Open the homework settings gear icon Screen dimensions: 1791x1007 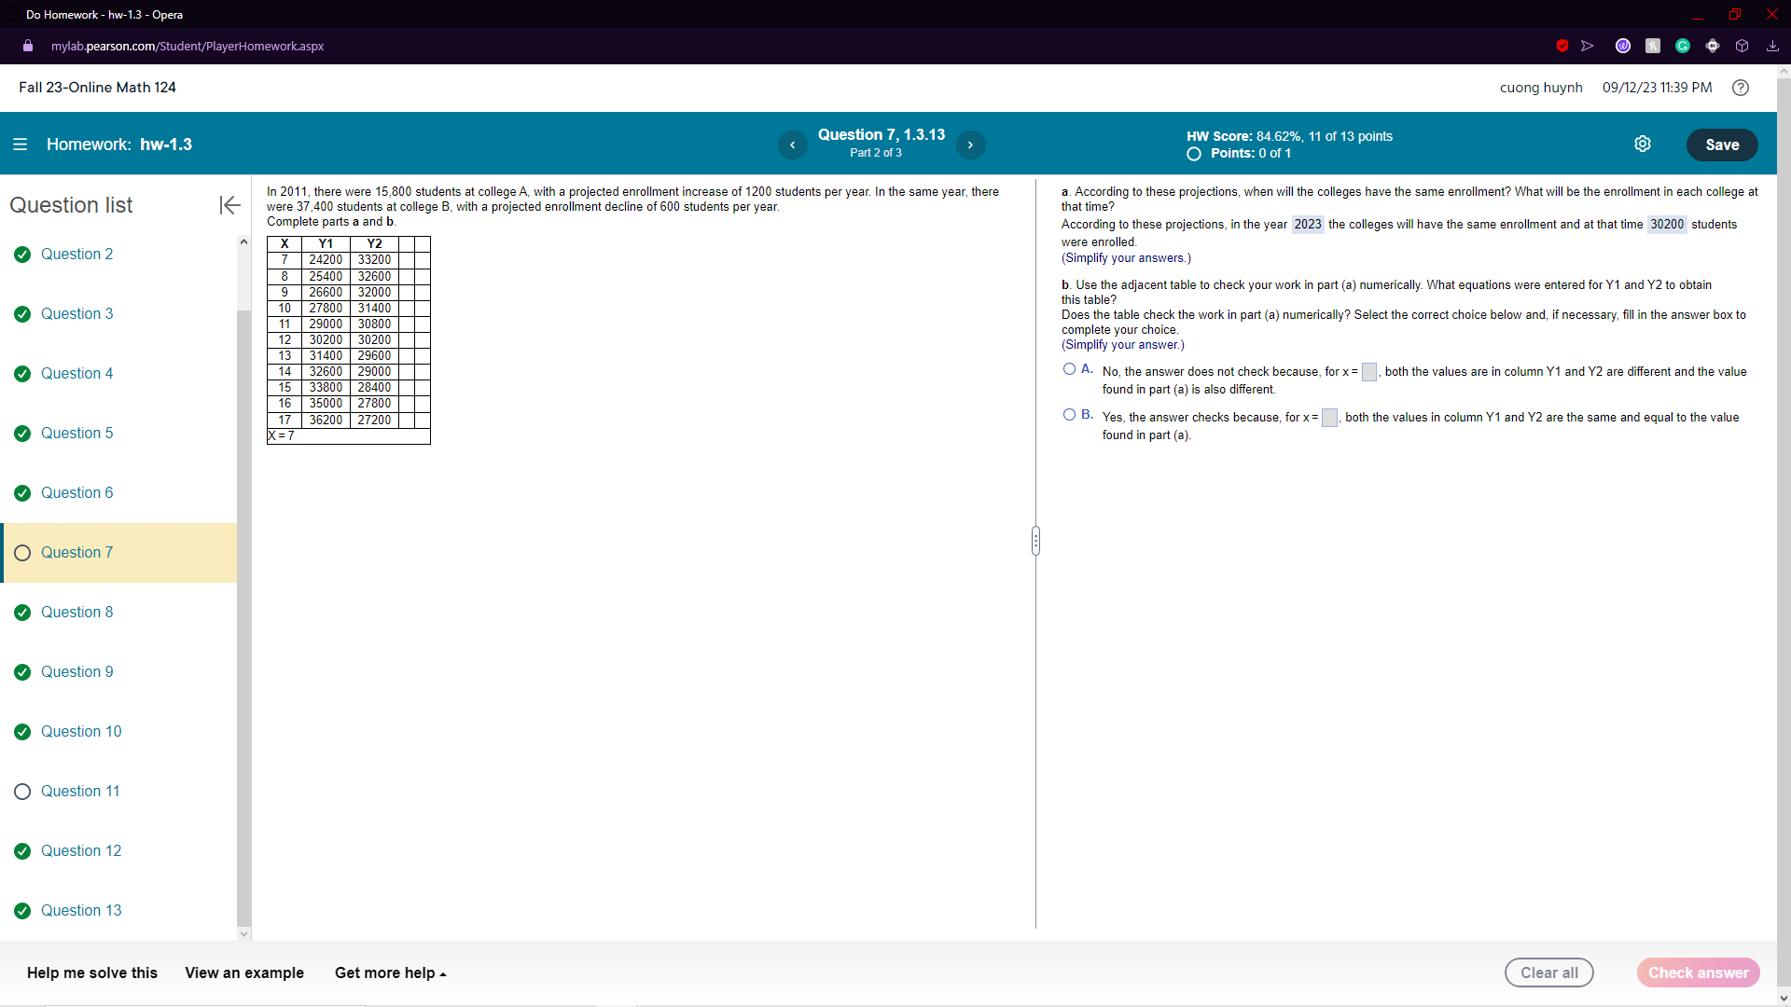1643,145
